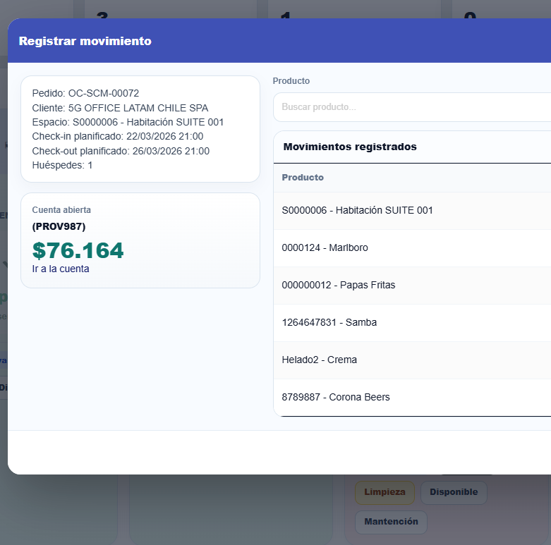
Task: Click the PROV987 account code
Action: click(x=59, y=226)
